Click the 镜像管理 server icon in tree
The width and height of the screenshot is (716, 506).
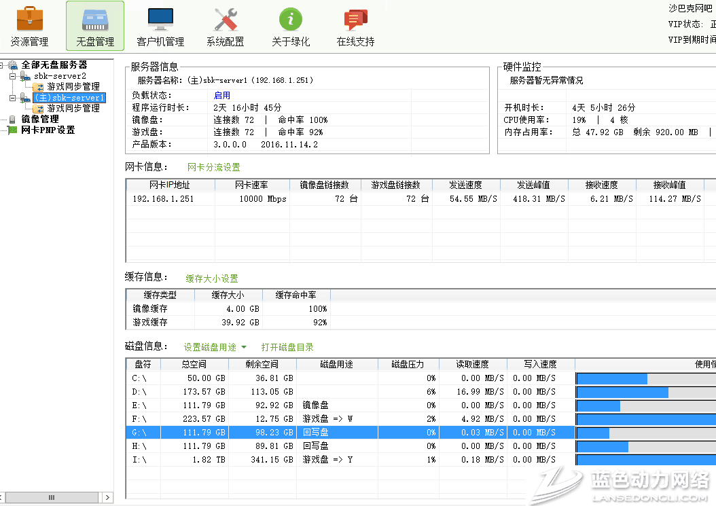pyautogui.click(x=12, y=120)
